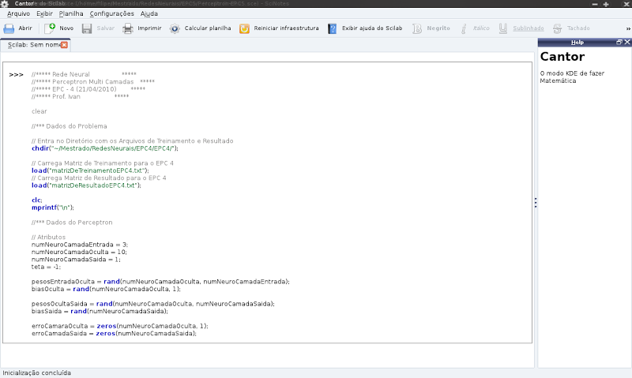Viewport: 632px width, 378px height.
Task: Click numNeuroCamadaSaida = 1 line
Action: (x=76, y=260)
